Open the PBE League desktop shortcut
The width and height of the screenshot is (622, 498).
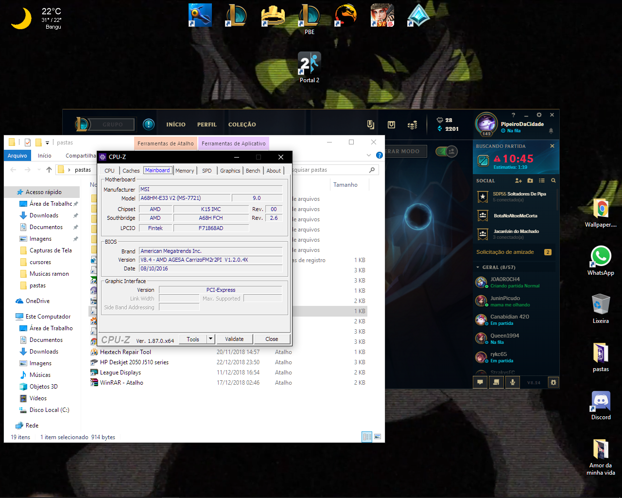point(310,19)
